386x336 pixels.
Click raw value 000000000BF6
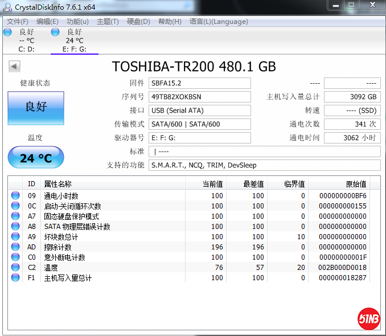pos(343,195)
